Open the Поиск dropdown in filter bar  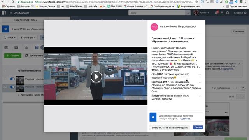(x=10, y=37)
